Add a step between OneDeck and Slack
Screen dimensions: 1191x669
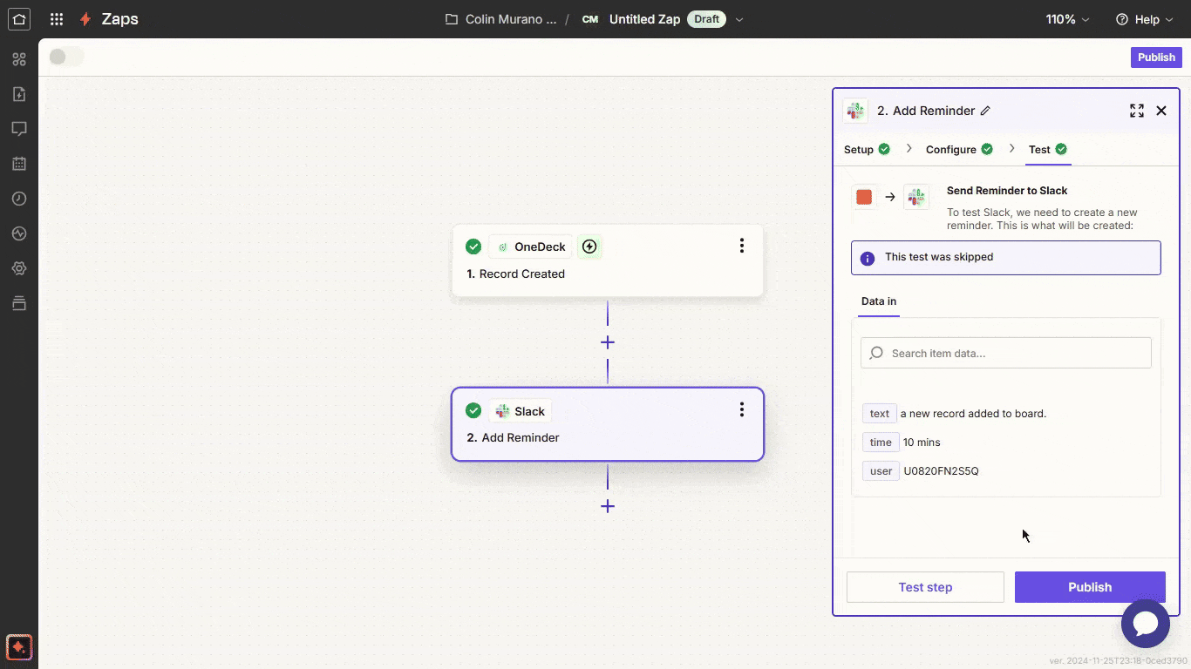click(x=608, y=342)
